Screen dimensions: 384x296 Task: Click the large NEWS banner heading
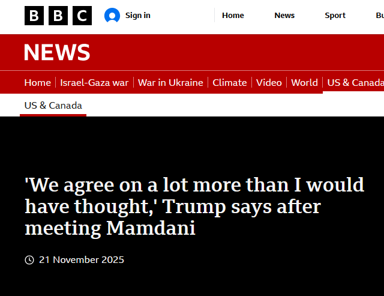coord(57,53)
